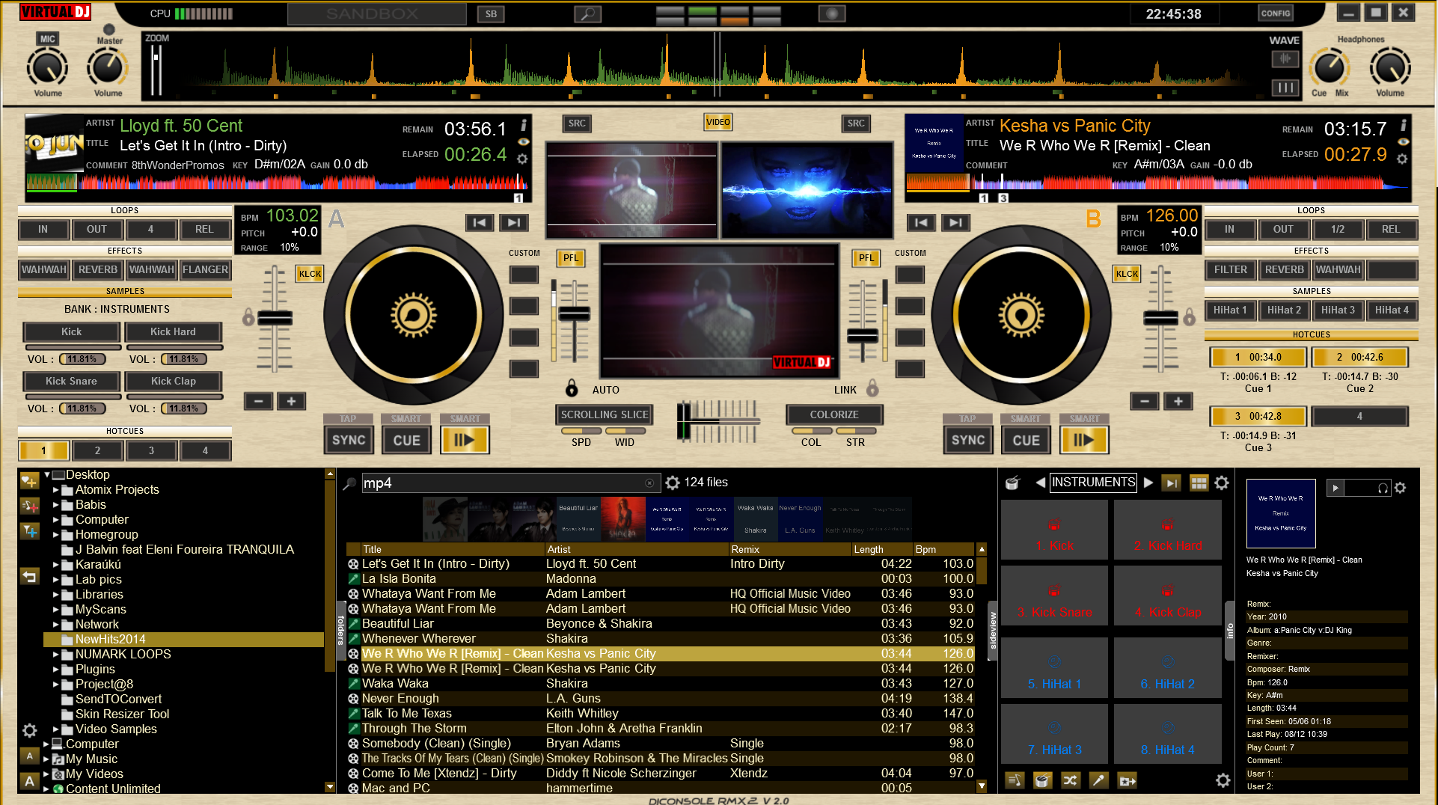Open the CONFIG menu
This screenshot has height=805, width=1438.
[1275, 13]
